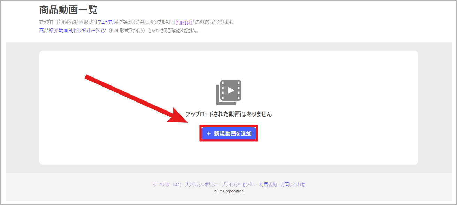The height and width of the screenshot is (205, 457).
Task: Click the アップロードされた動画はありません message
Action: click(229, 114)
